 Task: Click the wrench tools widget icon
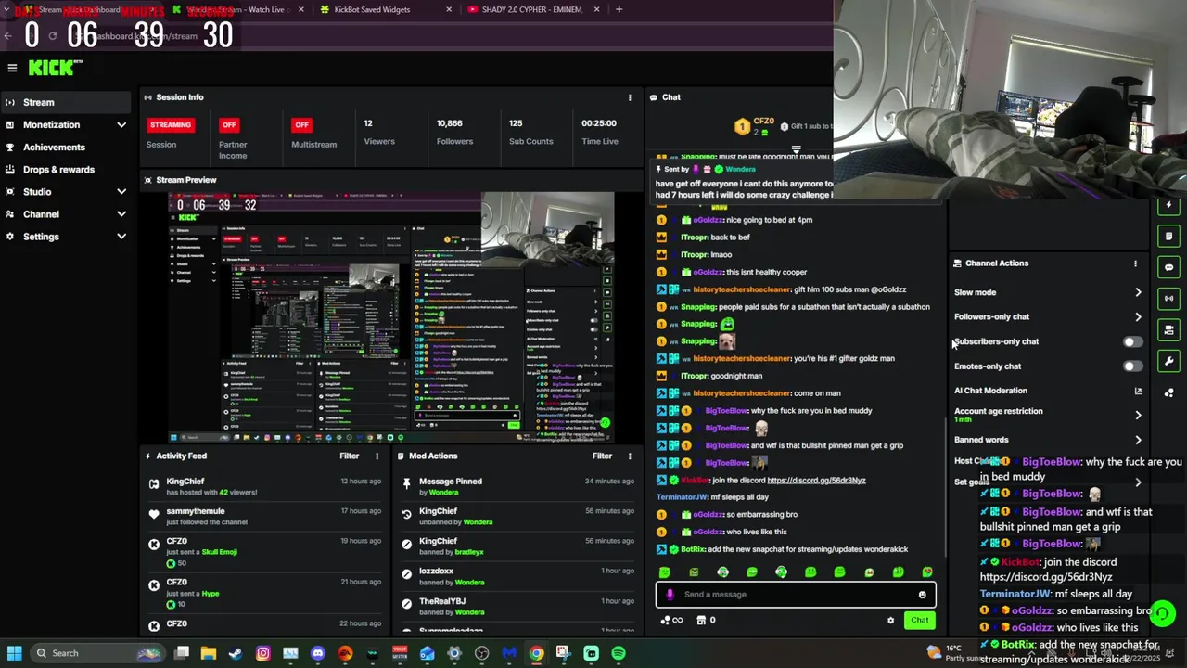click(1168, 361)
